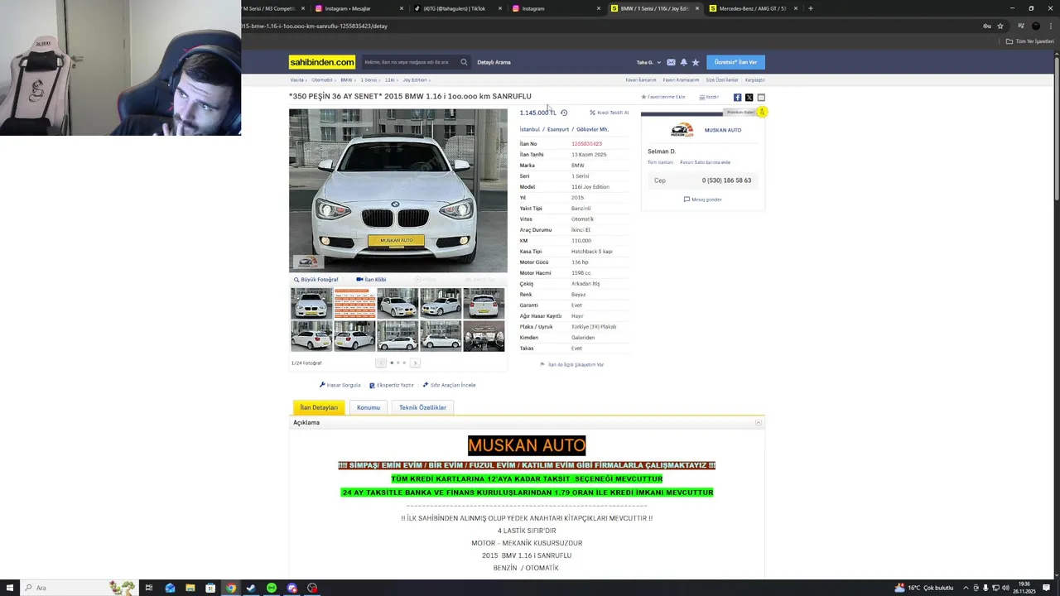The image size is (1060, 596).
Task: Show hidden system tray icons
Action: [x=964, y=588]
